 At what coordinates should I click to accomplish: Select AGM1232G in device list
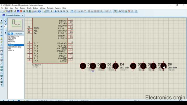[x=12, y=38]
